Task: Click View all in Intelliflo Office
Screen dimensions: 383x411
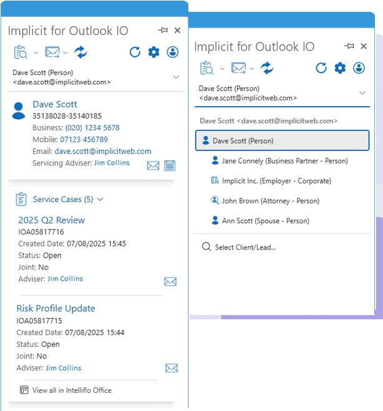Action: point(72,390)
